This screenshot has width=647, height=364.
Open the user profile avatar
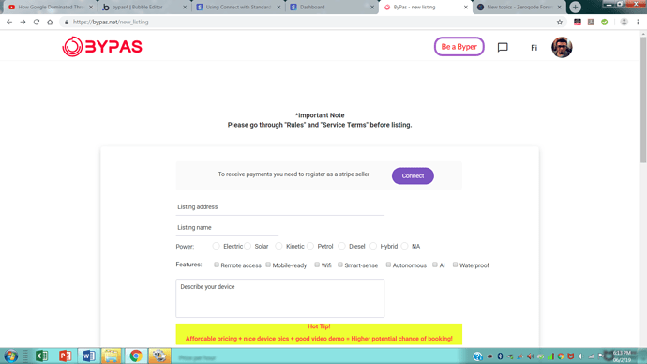tap(562, 47)
